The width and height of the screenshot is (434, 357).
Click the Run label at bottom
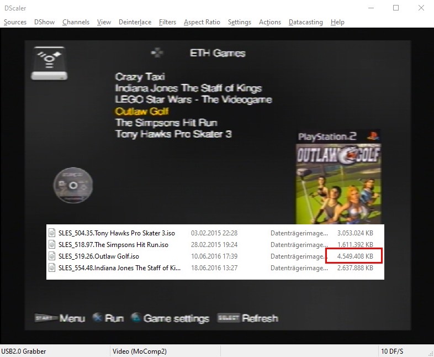pyautogui.click(x=114, y=318)
